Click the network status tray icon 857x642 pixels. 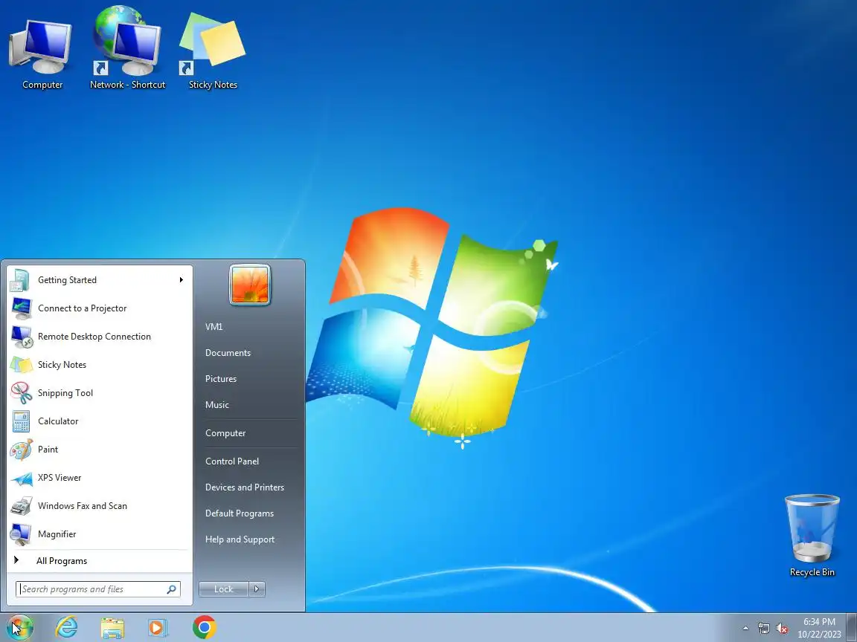[x=763, y=629]
